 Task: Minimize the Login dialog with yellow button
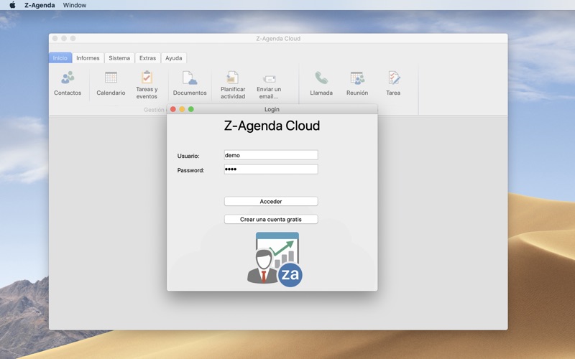point(182,109)
